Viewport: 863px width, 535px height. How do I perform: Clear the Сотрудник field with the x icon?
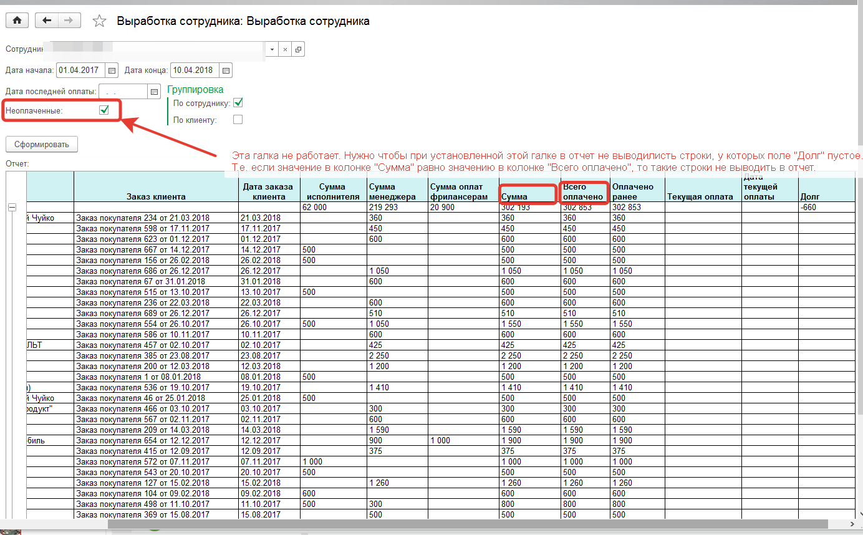click(285, 50)
